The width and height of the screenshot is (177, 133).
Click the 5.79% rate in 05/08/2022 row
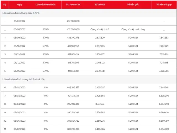[x=46, y=29]
